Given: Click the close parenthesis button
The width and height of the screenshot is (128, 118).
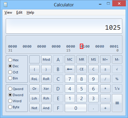Looking at the screenshot, I should (x=46, y=69).
